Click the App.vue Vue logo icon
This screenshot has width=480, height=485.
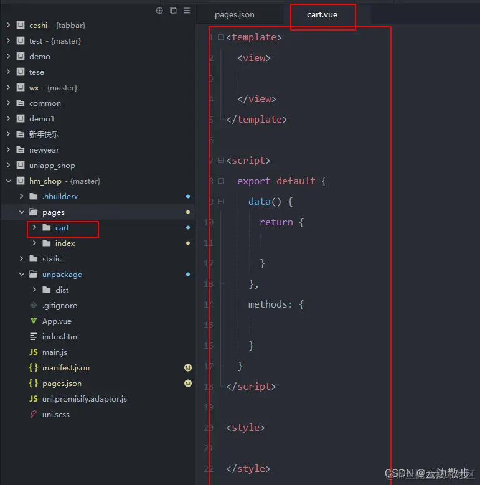point(34,321)
